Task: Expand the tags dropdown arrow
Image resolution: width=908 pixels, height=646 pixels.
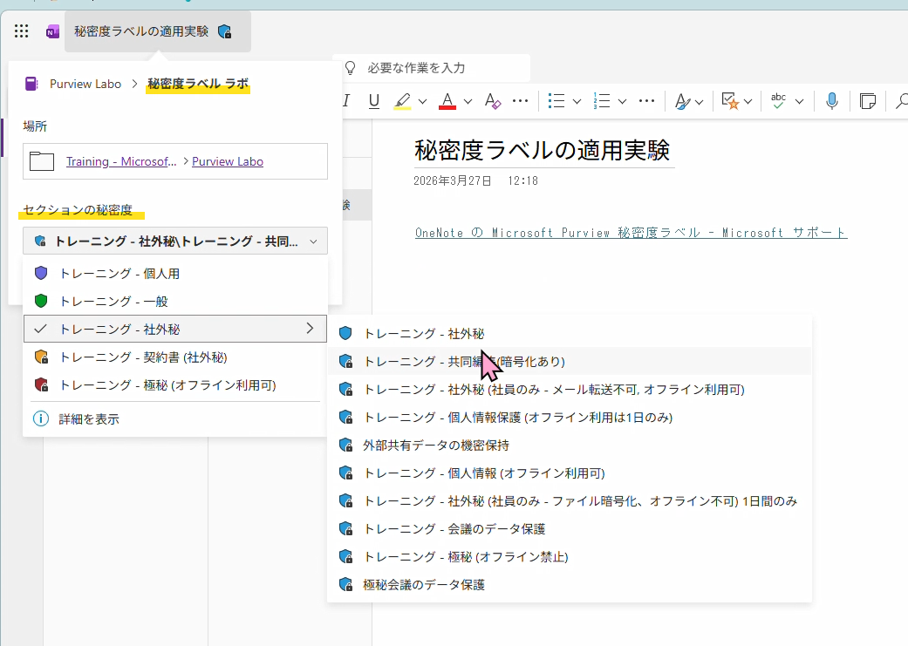Action: [748, 101]
